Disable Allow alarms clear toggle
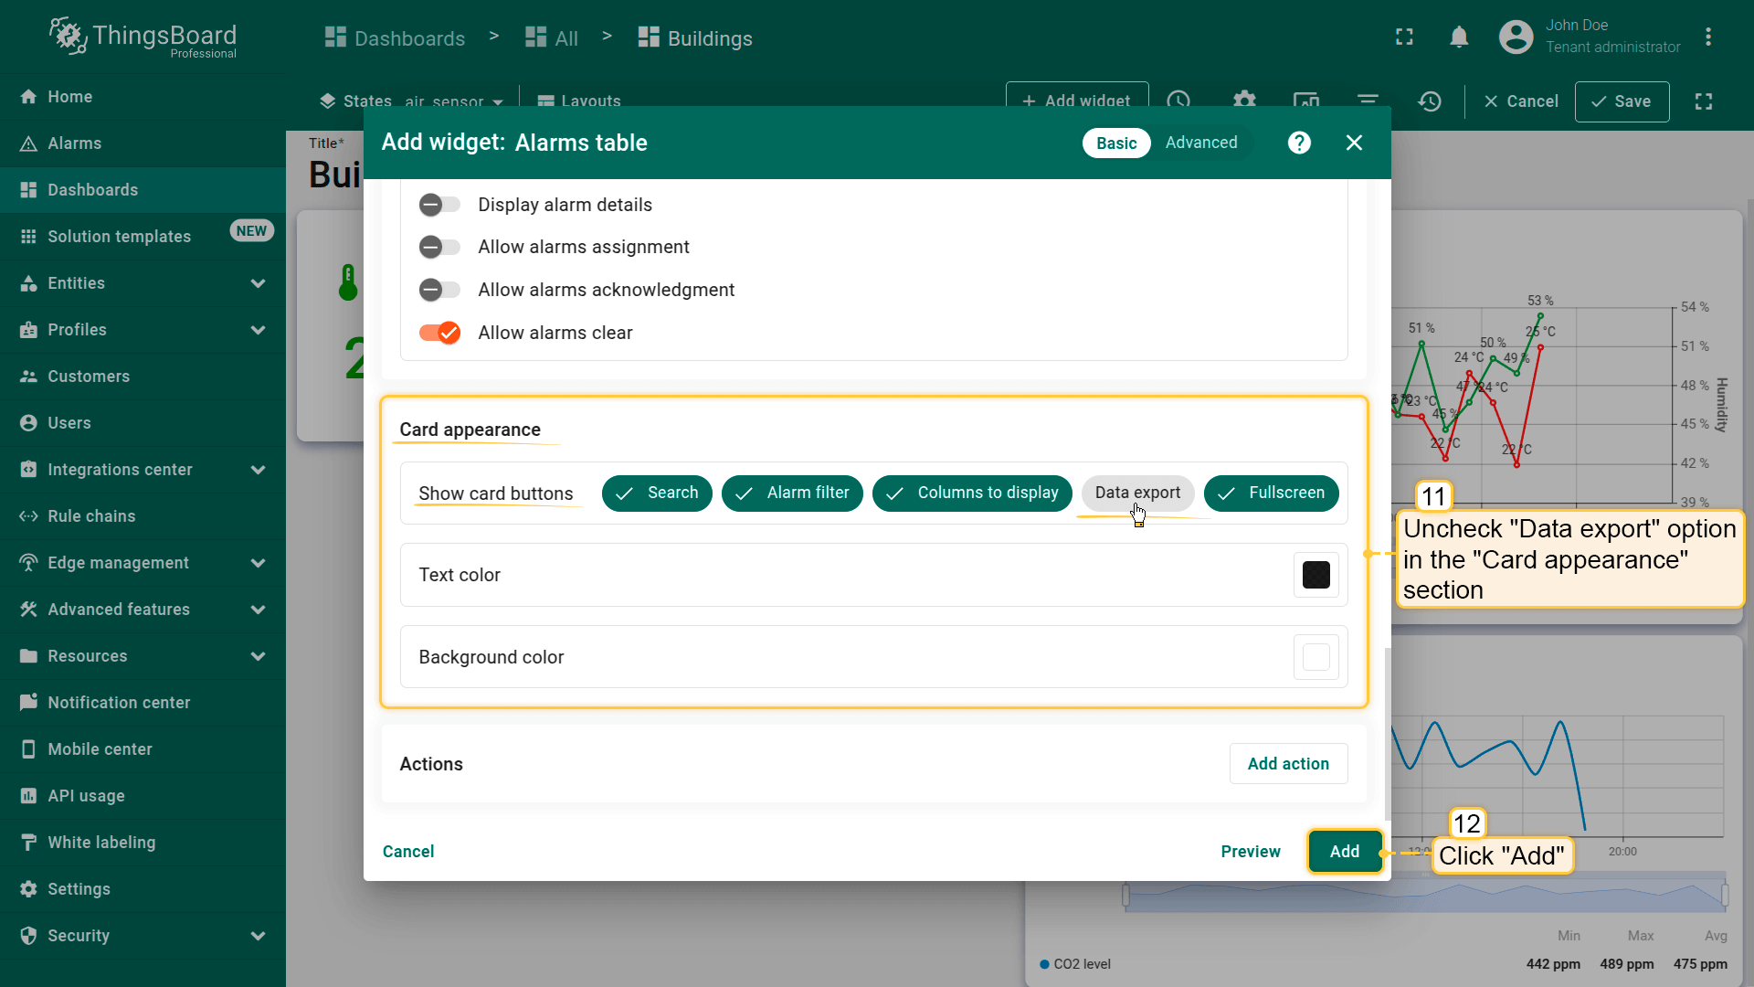1754x987 pixels. point(439,333)
